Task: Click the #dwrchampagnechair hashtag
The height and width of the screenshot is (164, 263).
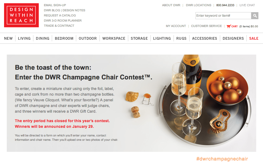Action: tap(222, 159)
